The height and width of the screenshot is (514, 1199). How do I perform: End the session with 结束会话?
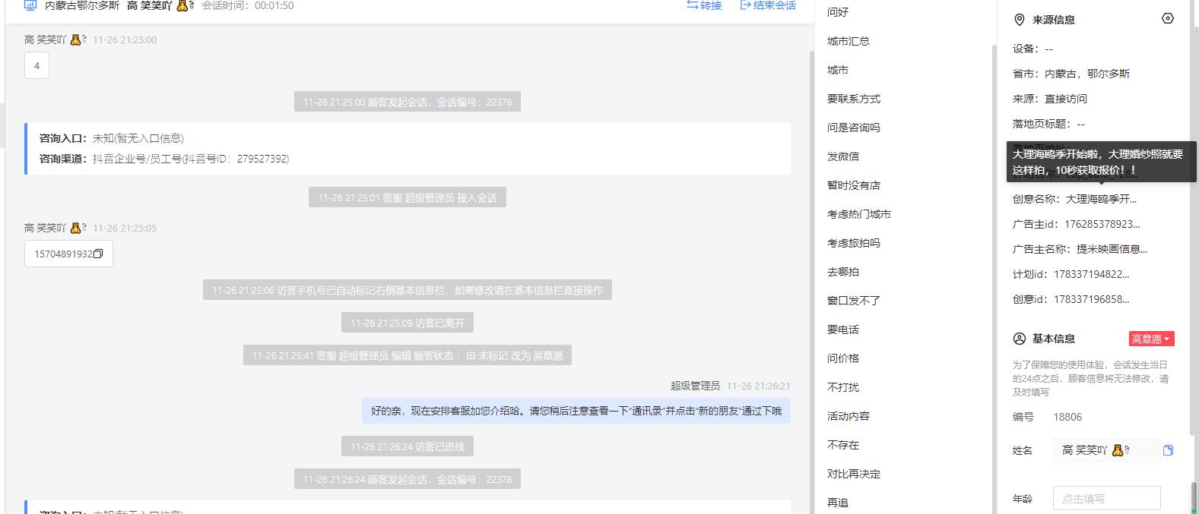click(x=768, y=5)
